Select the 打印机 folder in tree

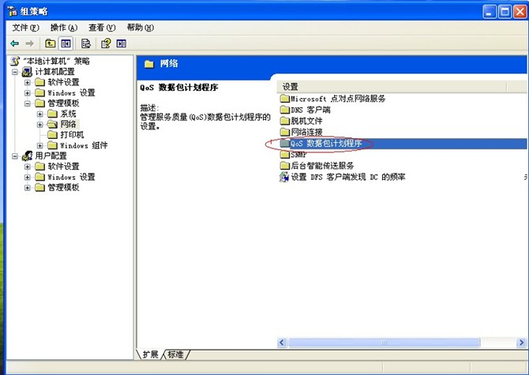(71, 135)
